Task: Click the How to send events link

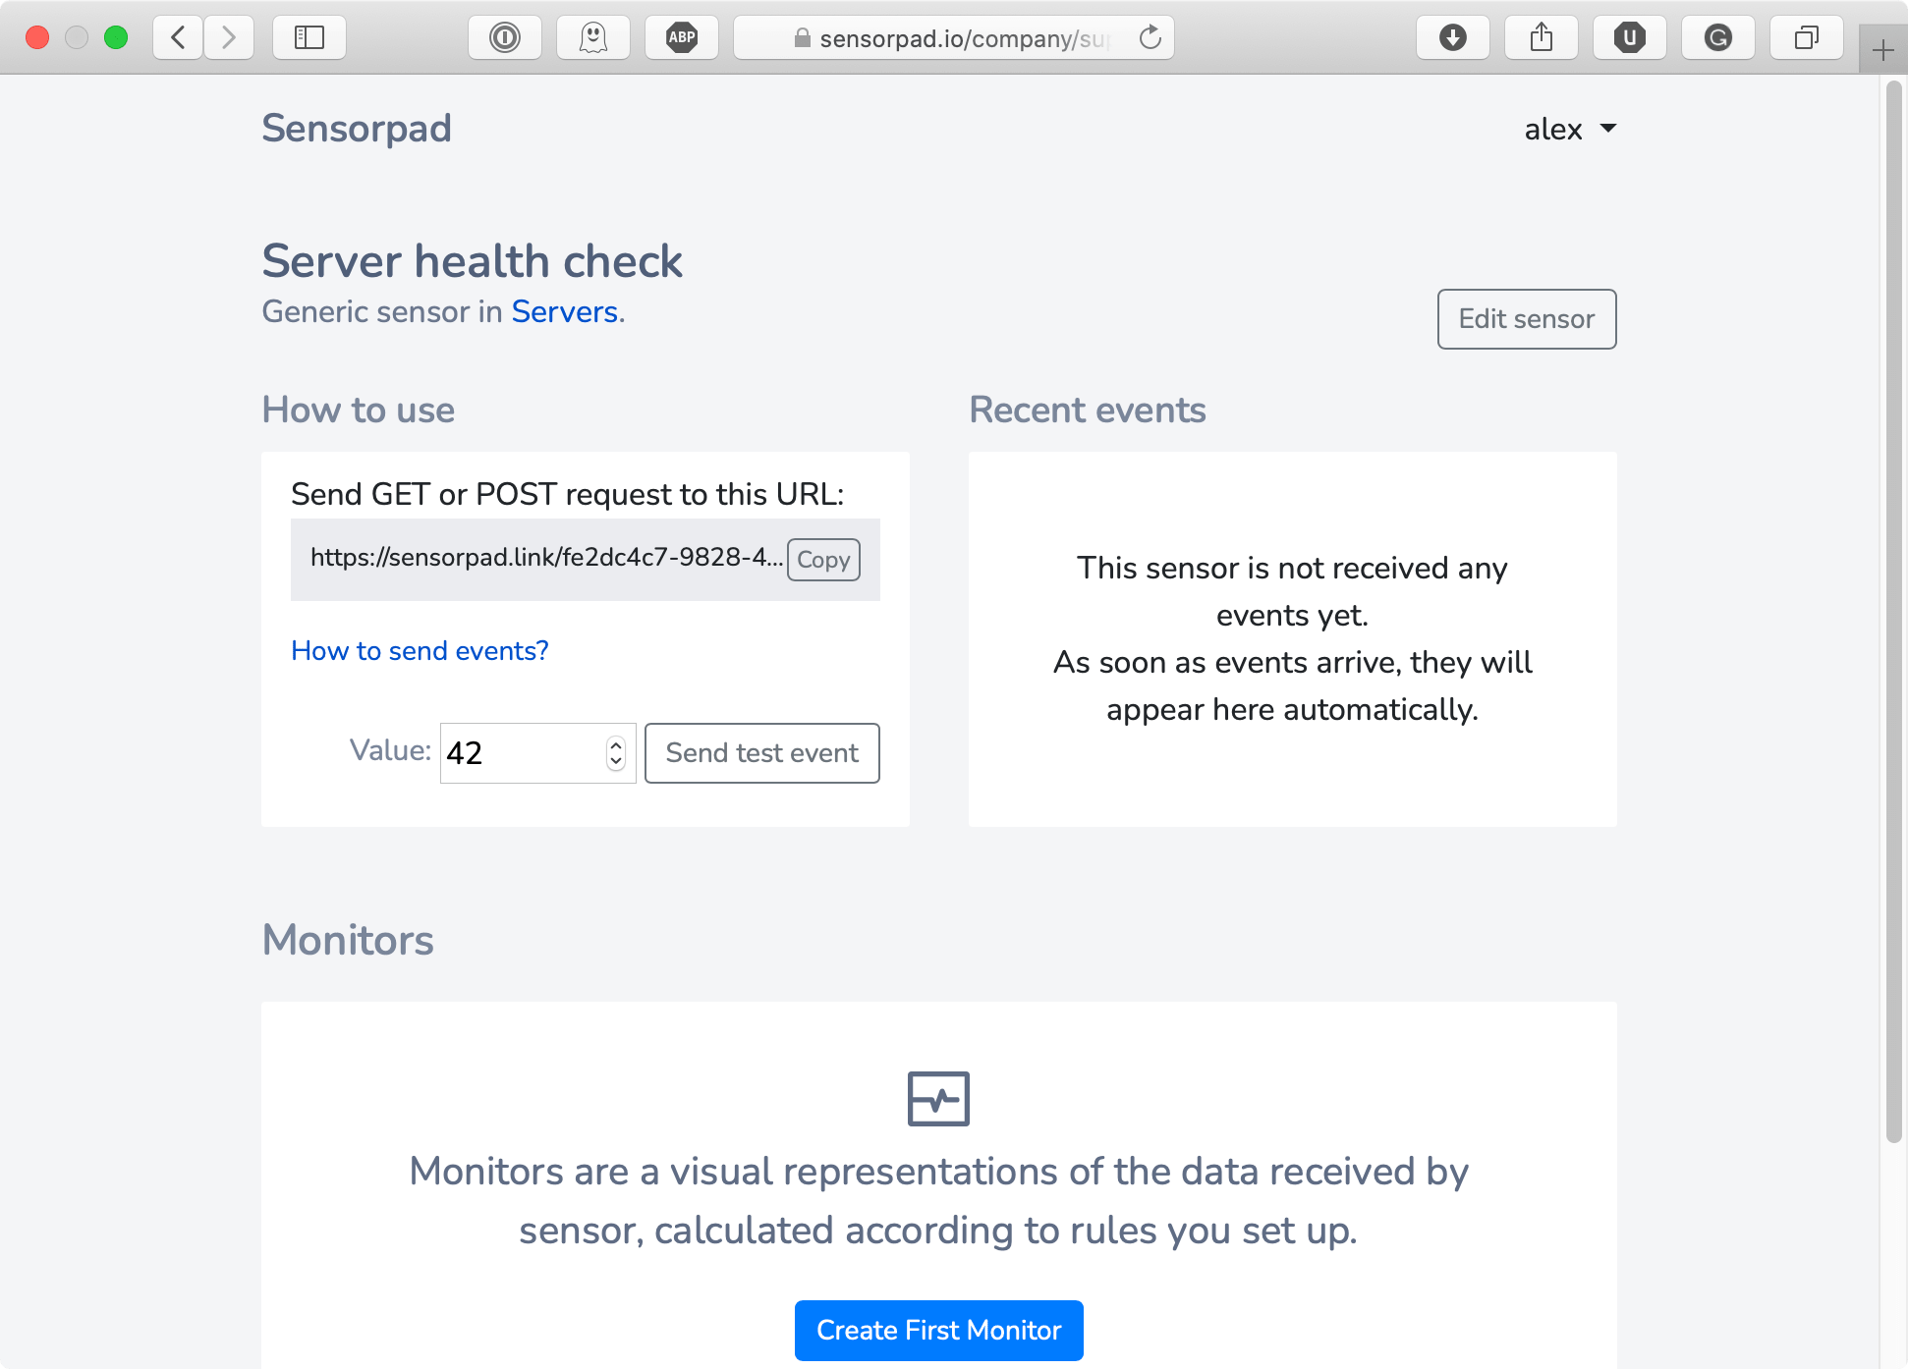Action: point(420,651)
